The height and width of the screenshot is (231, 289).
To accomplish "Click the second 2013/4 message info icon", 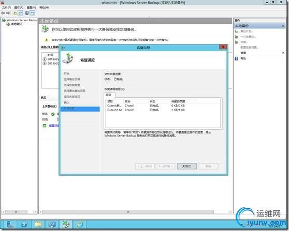I will coord(45,63).
